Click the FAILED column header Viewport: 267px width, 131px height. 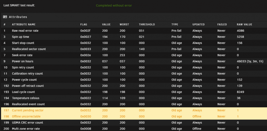pyautogui.click(x=222, y=24)
